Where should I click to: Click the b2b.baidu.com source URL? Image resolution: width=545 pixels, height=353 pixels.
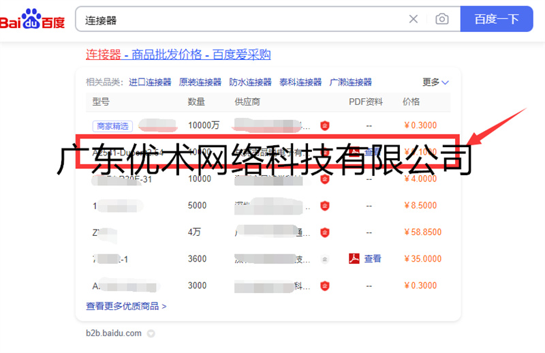coord(114,333)
